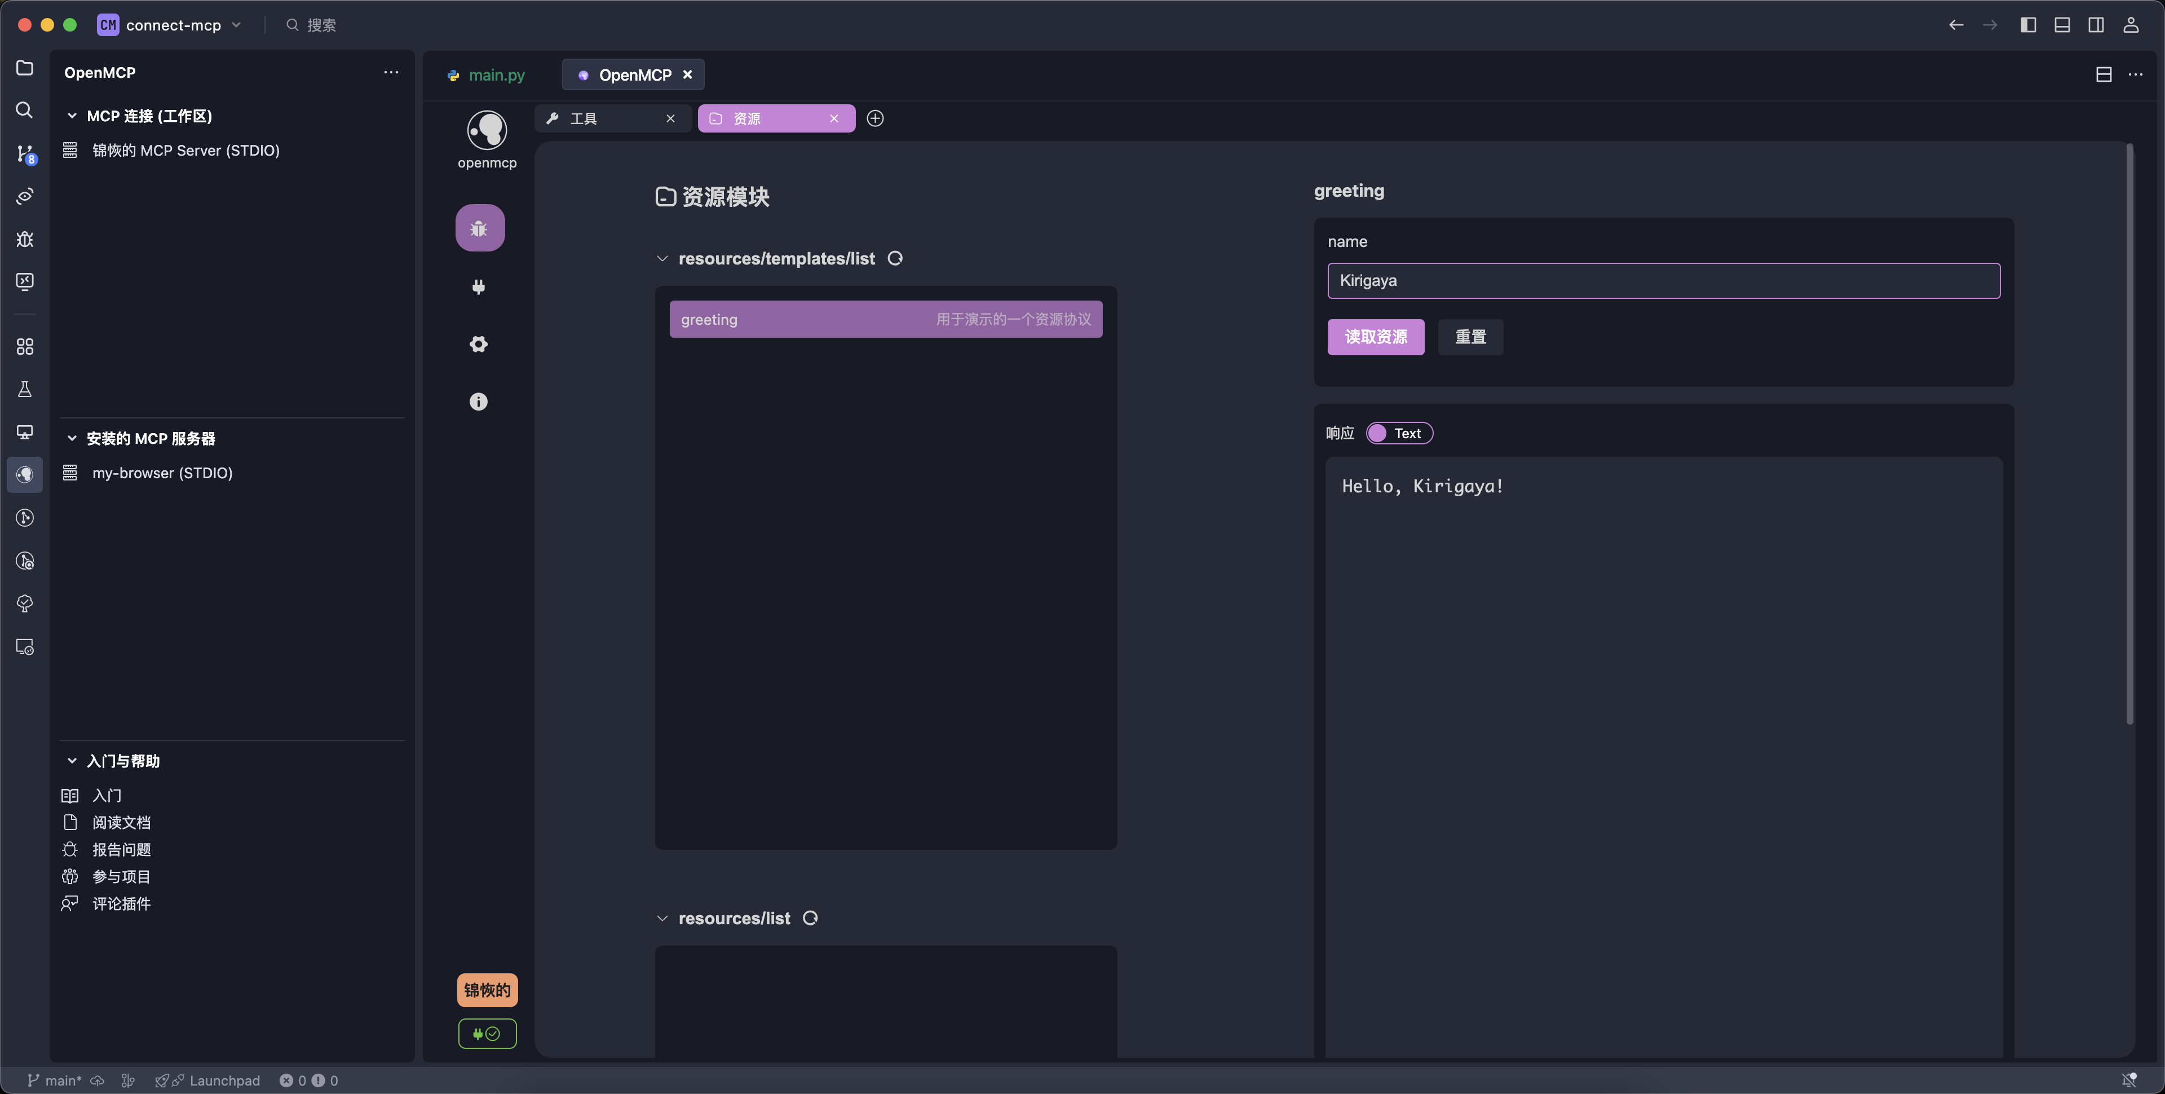Switch to the main.py tab

click(x=496, y=74)
